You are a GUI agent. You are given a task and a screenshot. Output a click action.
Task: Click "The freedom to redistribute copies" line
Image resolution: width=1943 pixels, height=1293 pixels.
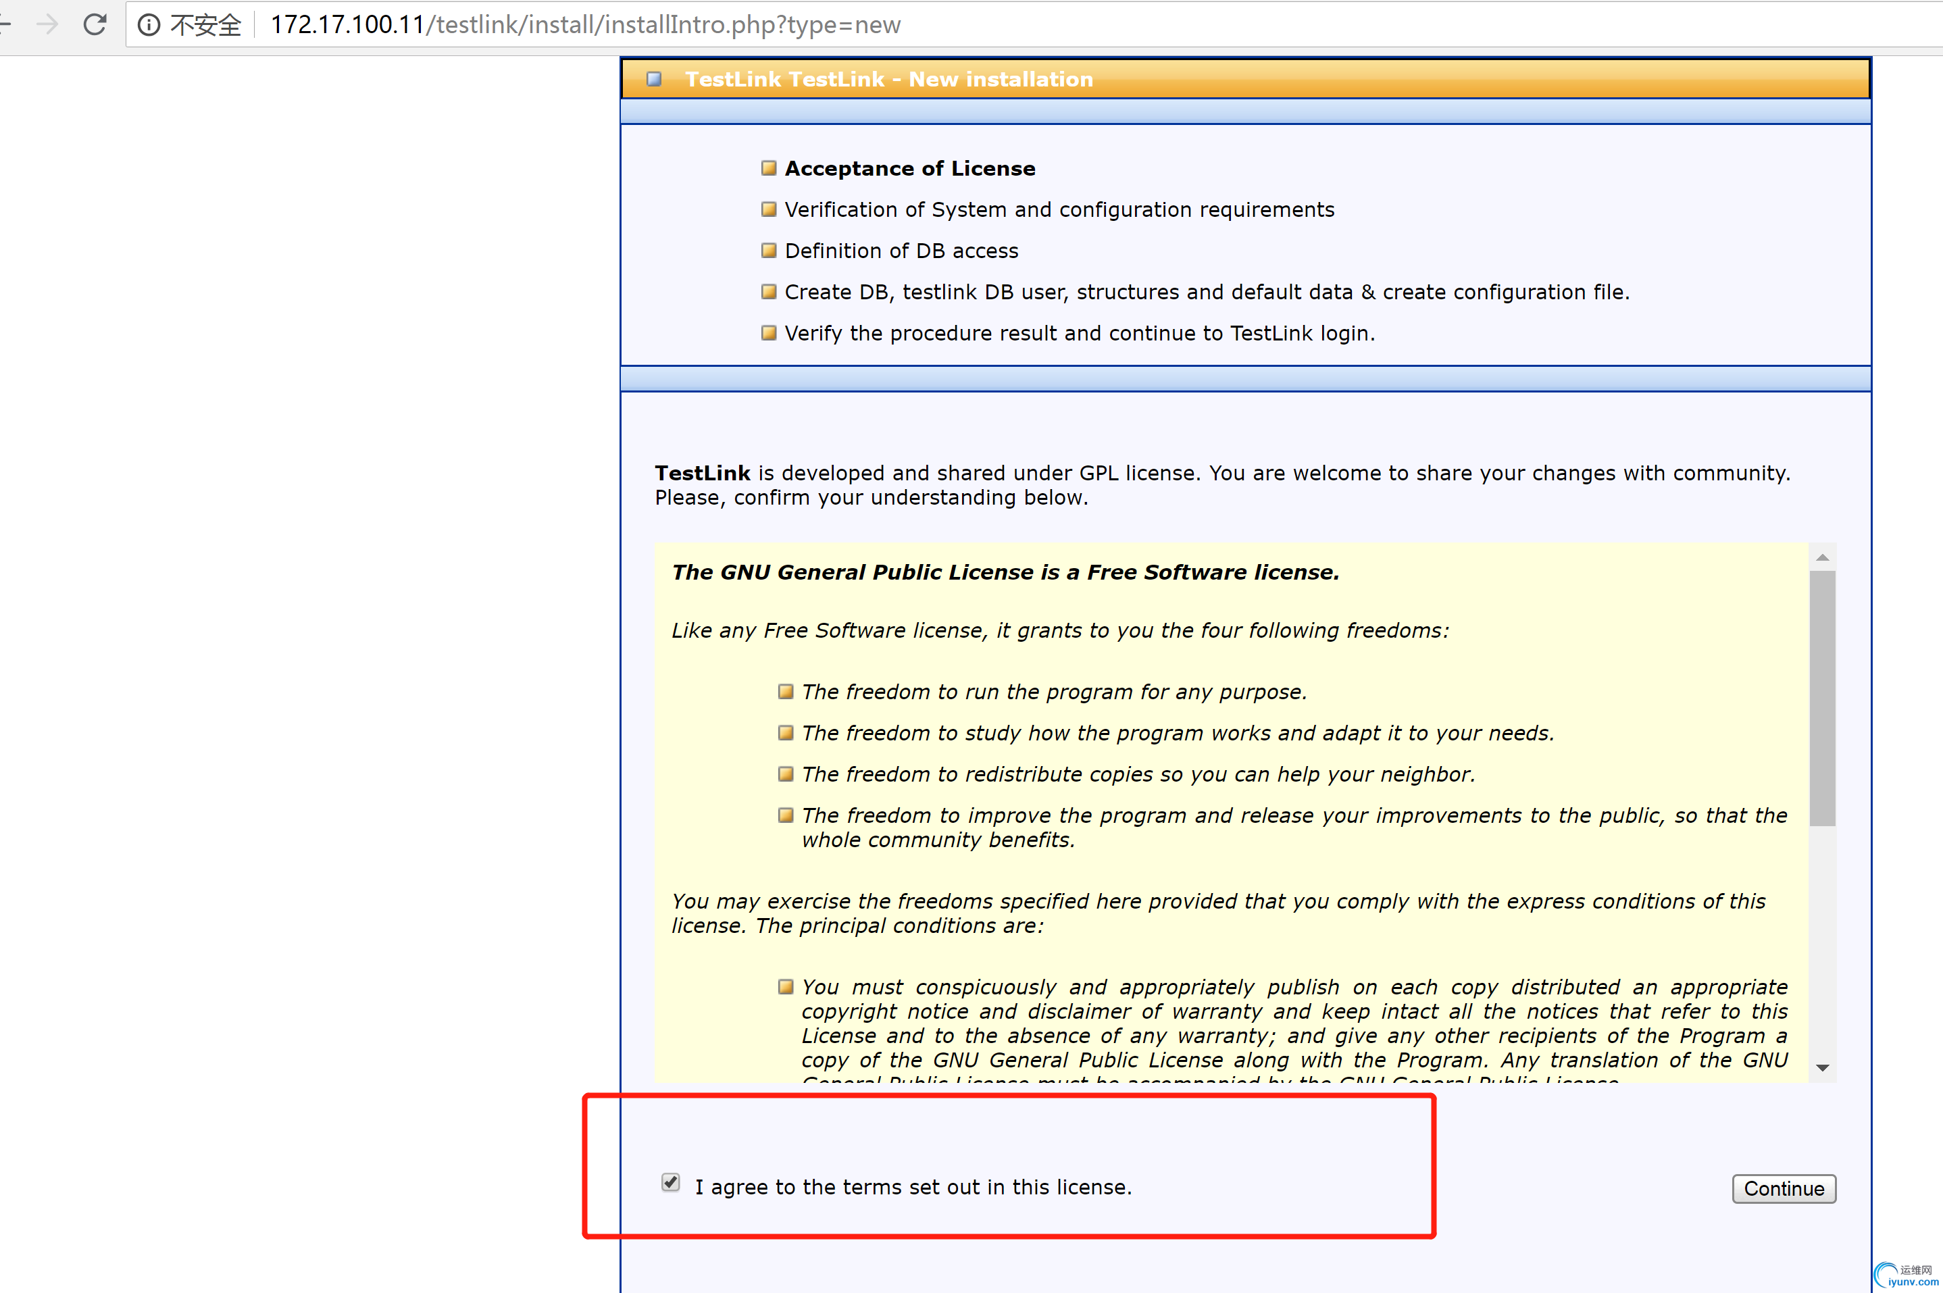pos(1138,774)
